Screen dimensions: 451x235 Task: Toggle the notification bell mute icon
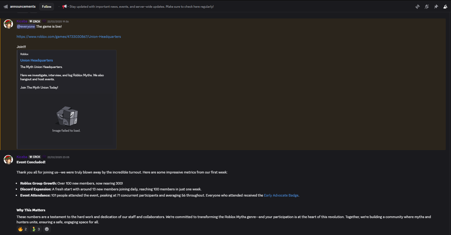[x=427, y=6]
